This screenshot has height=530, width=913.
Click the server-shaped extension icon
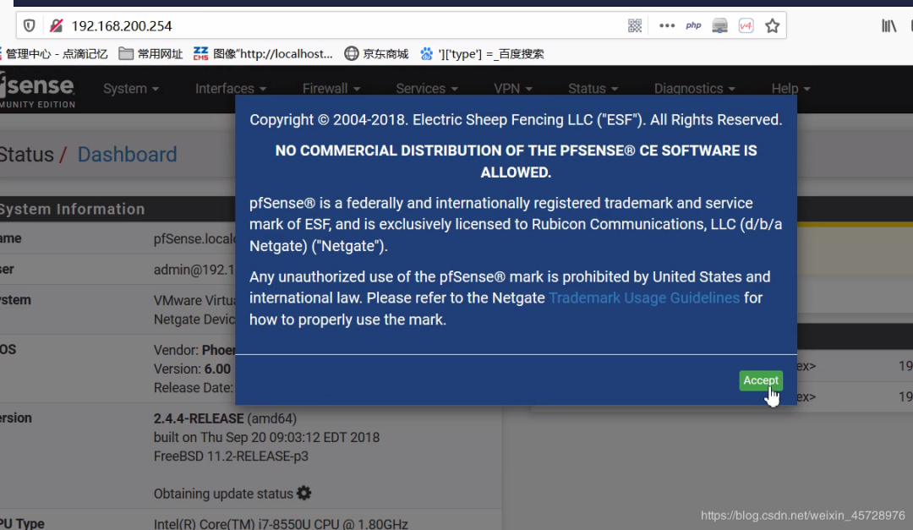(x=719, y=25)
